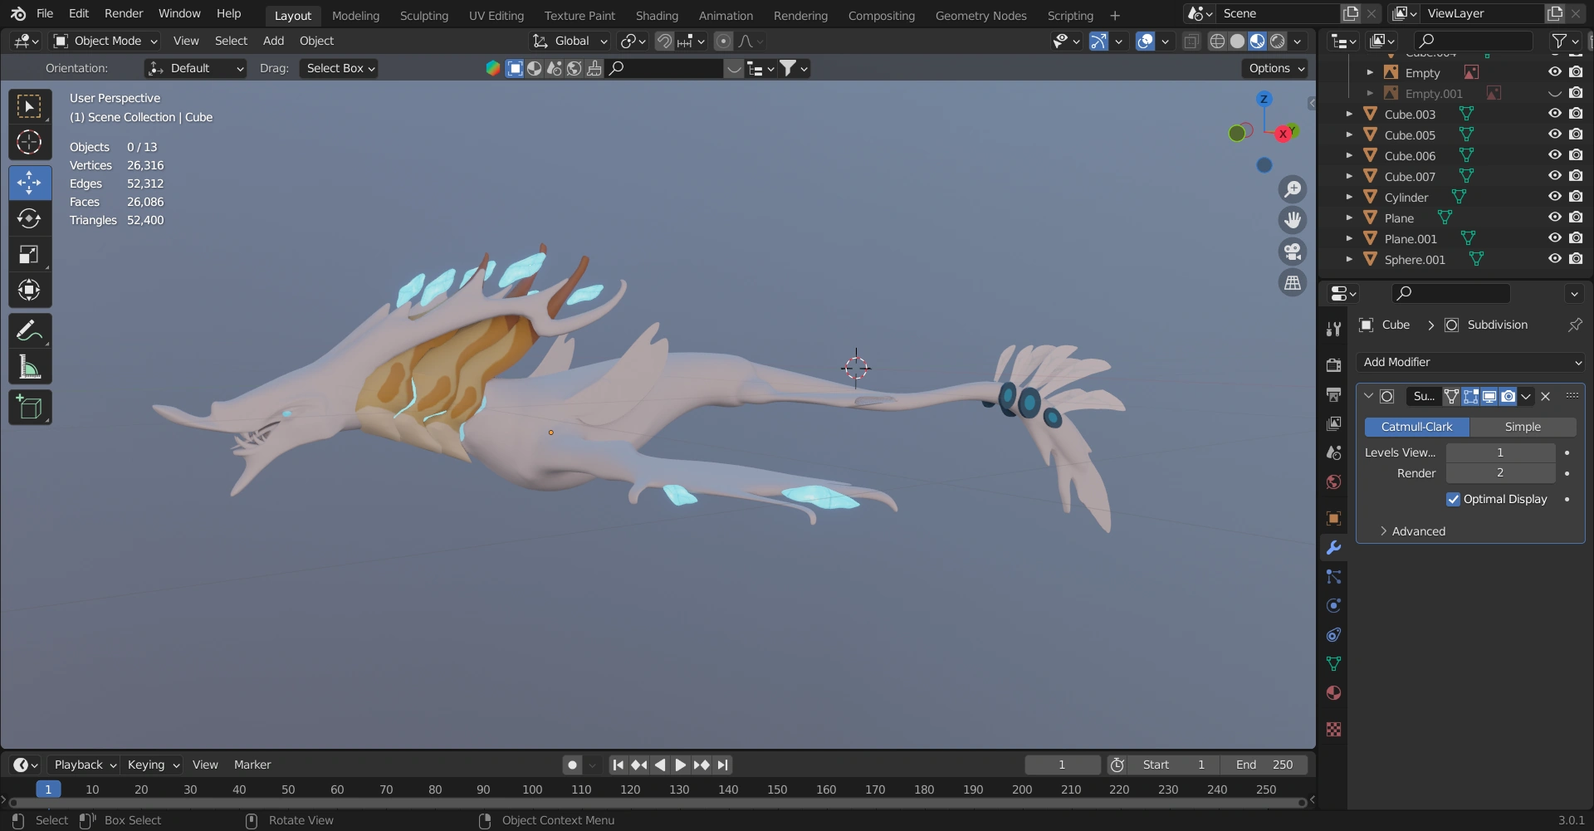Switch to the Shading workspace tab
This screenshot has height=831, width=1594.
point(657,14)
